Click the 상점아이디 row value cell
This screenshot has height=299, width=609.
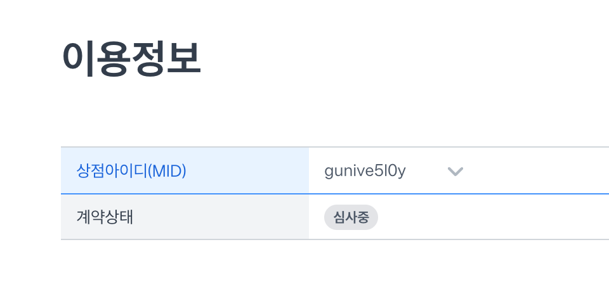click(x=459, y=170)
